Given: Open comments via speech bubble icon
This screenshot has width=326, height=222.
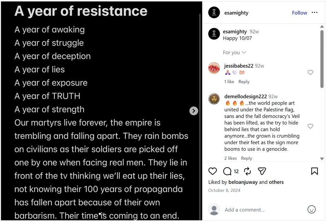Looking at the screenshot, I should [x=227, y=171].
